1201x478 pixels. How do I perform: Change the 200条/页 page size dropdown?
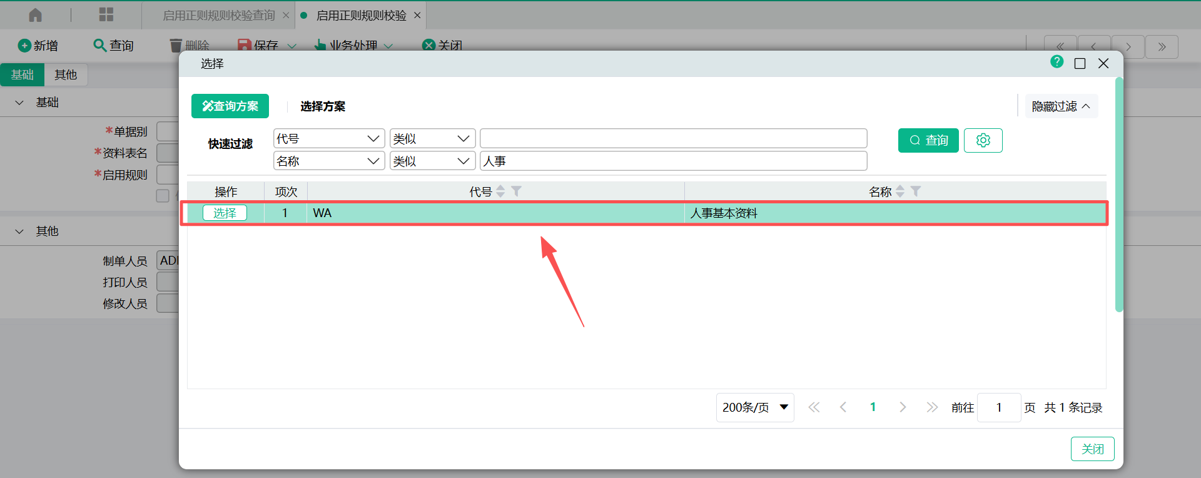click(x=754, y=407)
